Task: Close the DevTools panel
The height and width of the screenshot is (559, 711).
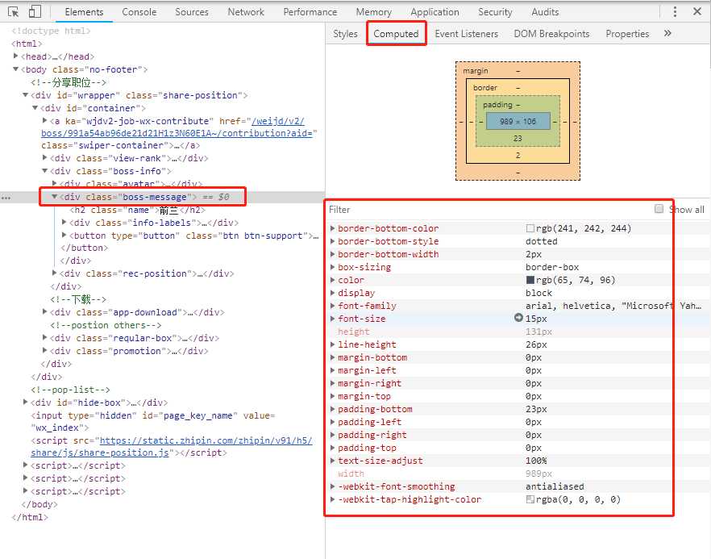Action: click(697, 12)
